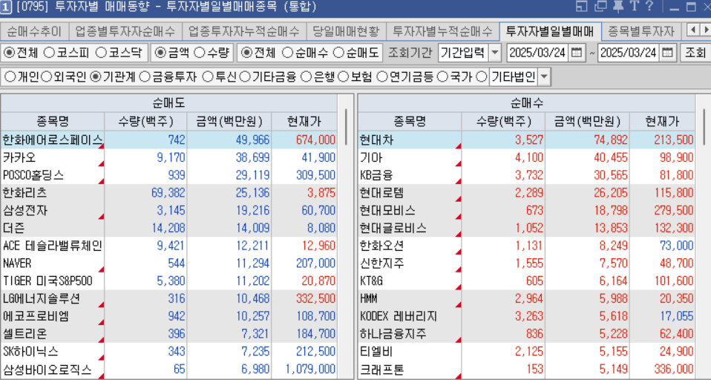Click the detach-window icon in title bar
Screen dimensions: 711x380
(601, 7)
